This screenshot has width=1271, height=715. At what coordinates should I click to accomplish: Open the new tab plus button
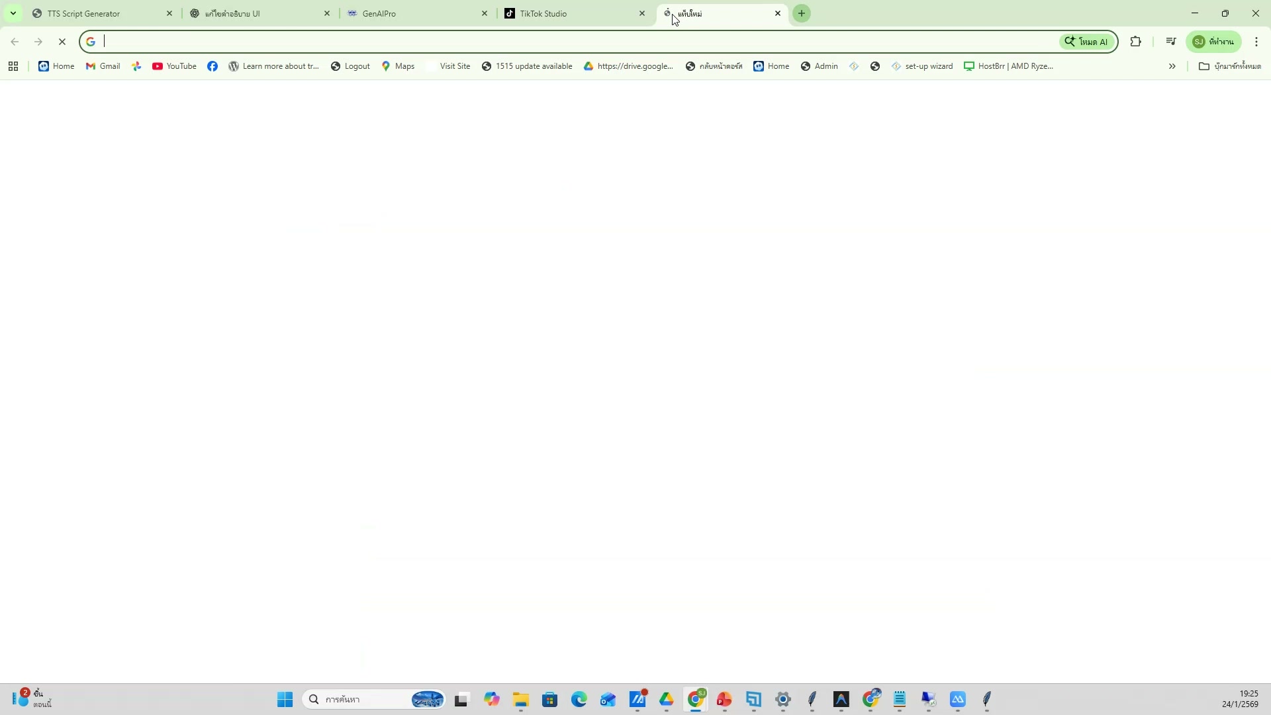[x=802, y=13]
